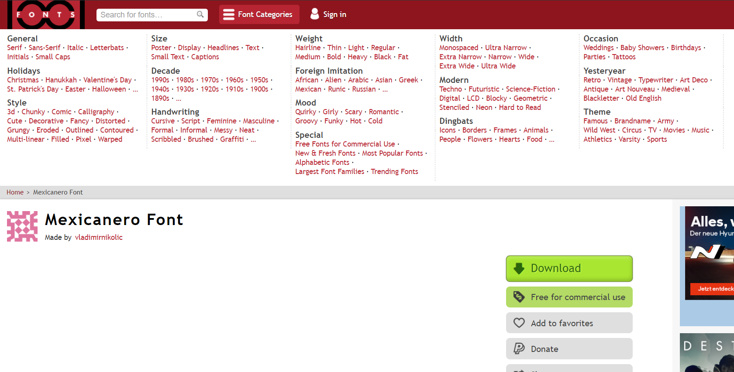Open the Free Fonts for Commercial Use category
This screenshot has height=372, width=734.
click(x=345, y=144)
